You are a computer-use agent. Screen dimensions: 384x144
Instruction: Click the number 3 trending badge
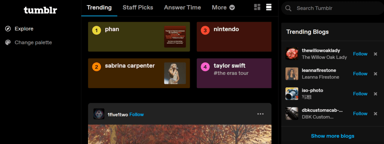[205, 31]
